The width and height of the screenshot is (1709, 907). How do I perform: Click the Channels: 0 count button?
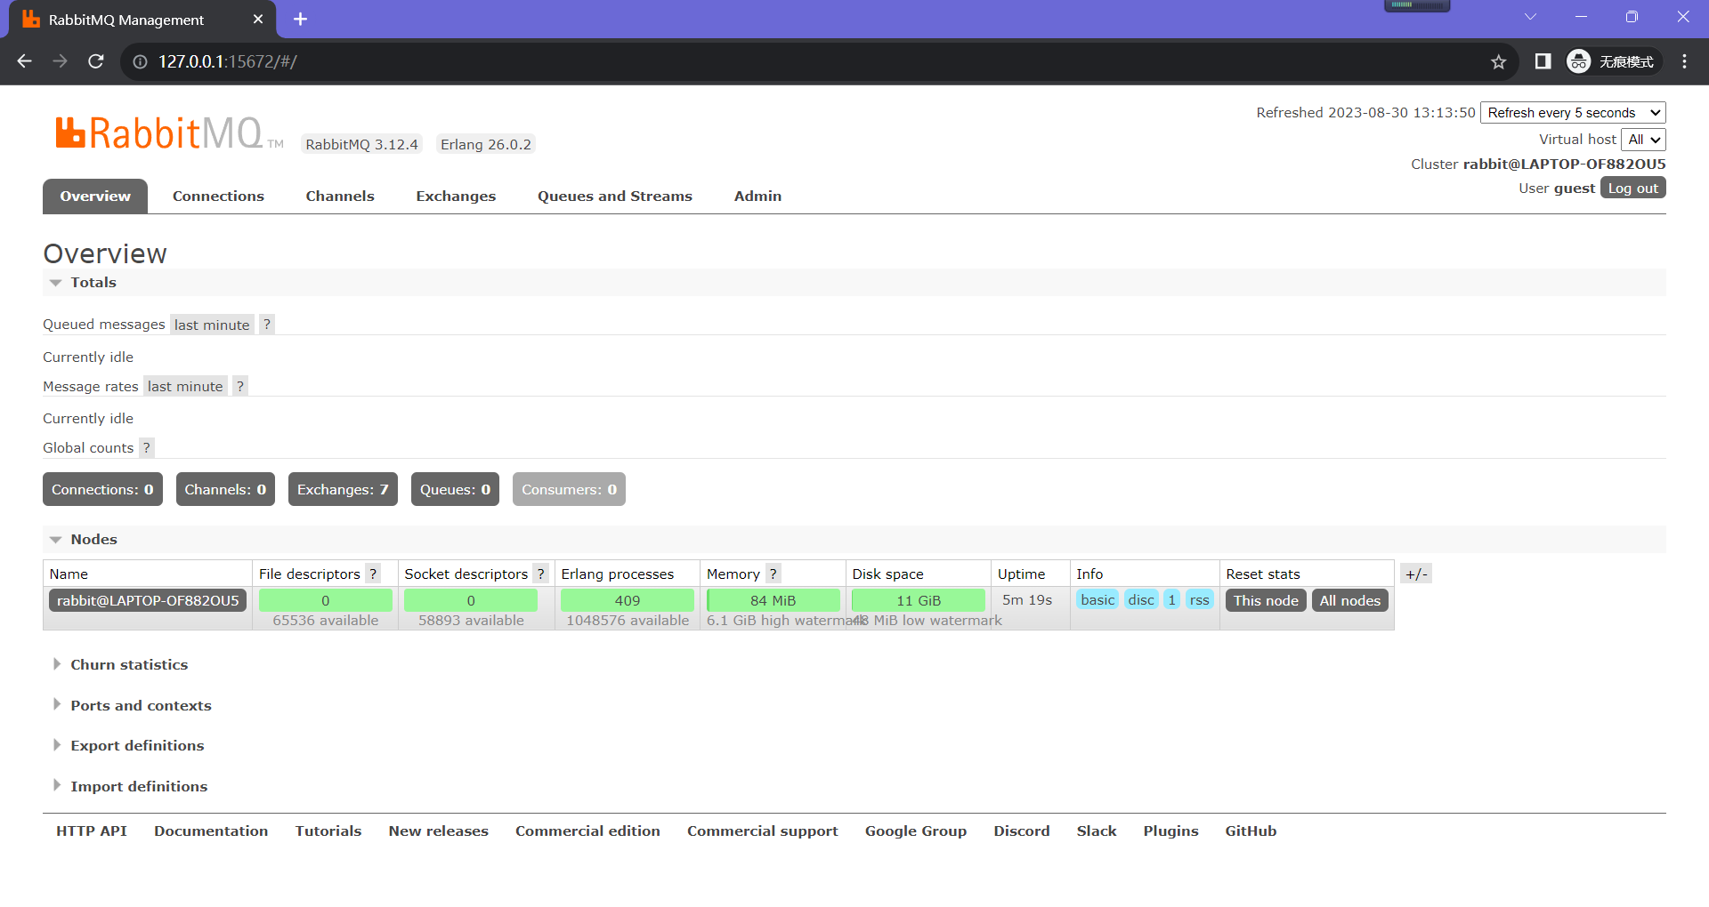point(225,489)
